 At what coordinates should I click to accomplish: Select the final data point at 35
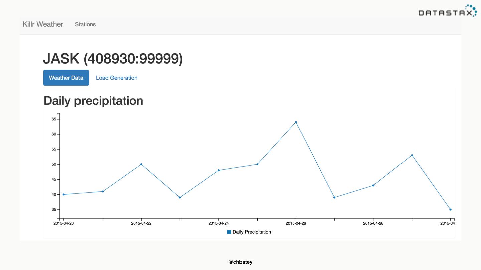coord(450,209)
